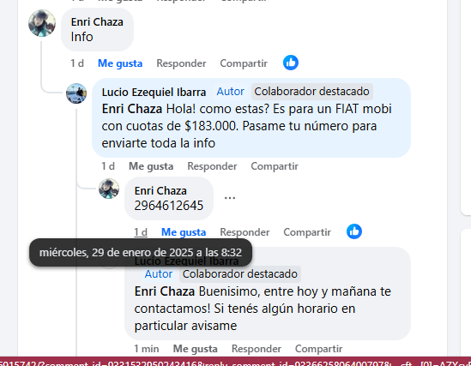Click the Colaborador destacado badge on the first reply

[x=311, y=92]
